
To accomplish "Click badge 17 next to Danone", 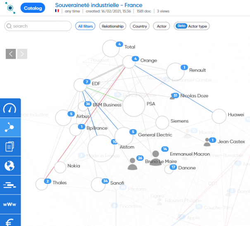I will 173,167.
